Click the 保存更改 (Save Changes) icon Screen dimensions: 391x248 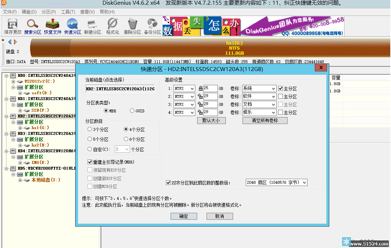tap(13, 26)
